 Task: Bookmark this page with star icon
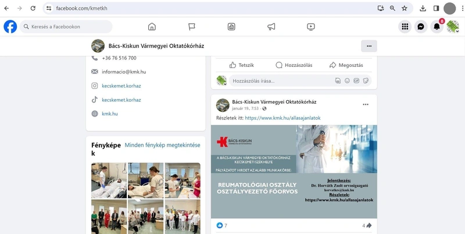point(405,8)
